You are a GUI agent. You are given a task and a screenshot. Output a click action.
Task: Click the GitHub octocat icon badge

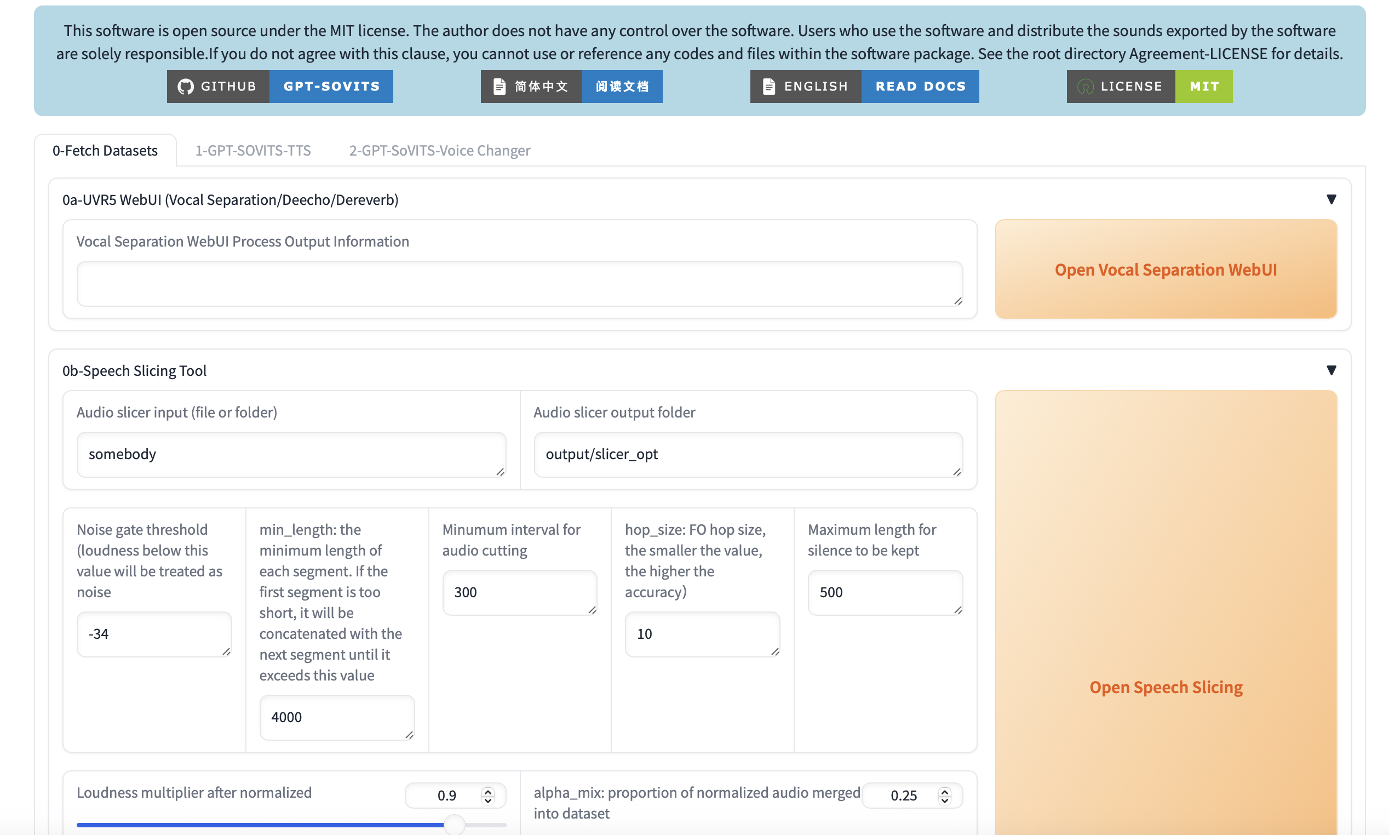pos(186,87)
